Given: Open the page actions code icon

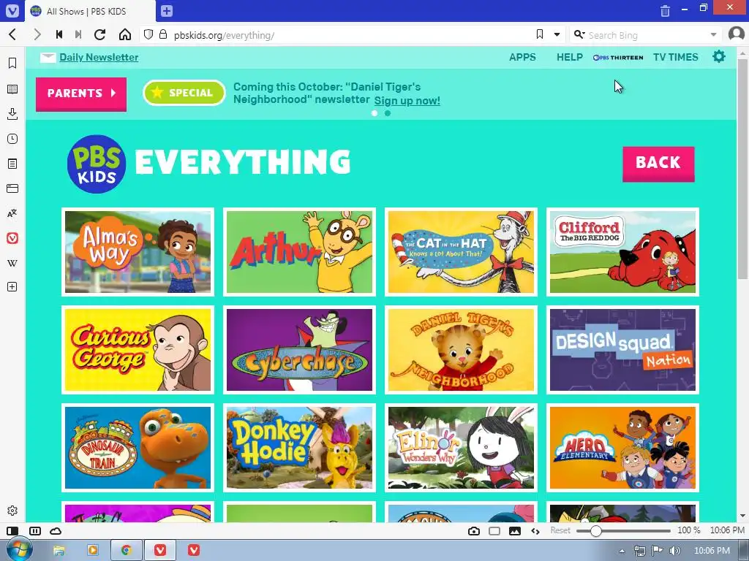Looking at the screenshot, I should [535, 531].
